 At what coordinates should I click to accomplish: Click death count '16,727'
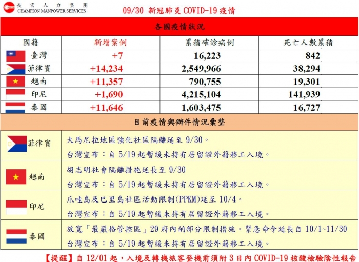tap(307, 108)
